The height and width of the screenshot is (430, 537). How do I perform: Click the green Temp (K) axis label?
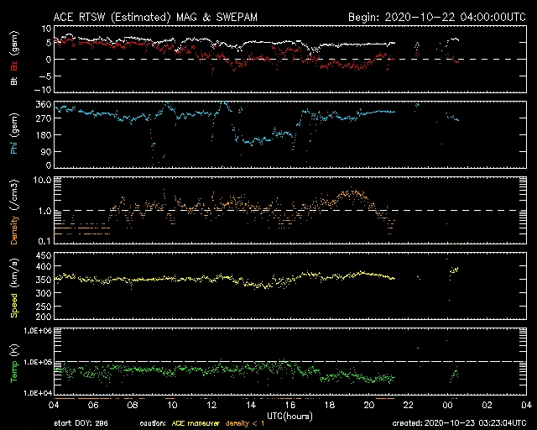[x=14, y=363]
